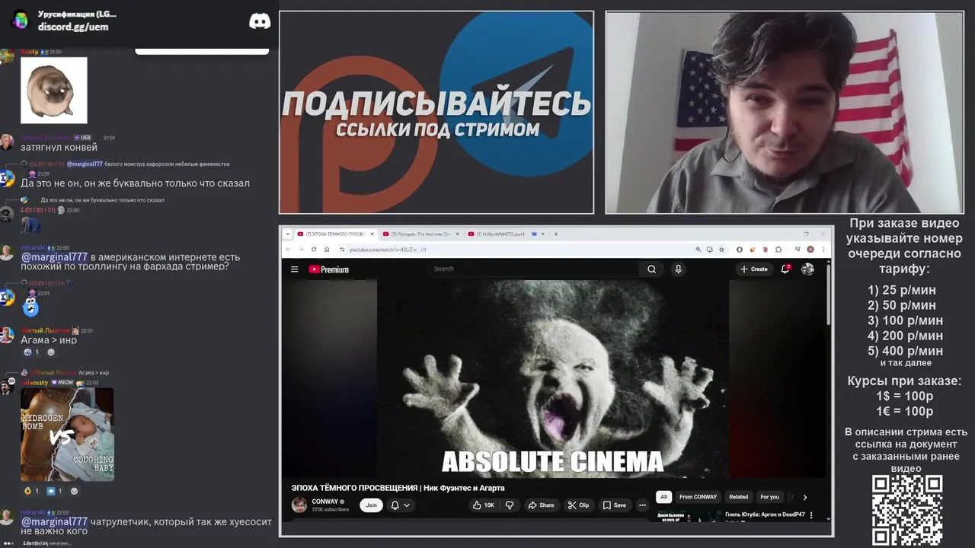Open the YouTube hamburger guide menu
Screen dimensions: 975x548
[x=294, y=269]
